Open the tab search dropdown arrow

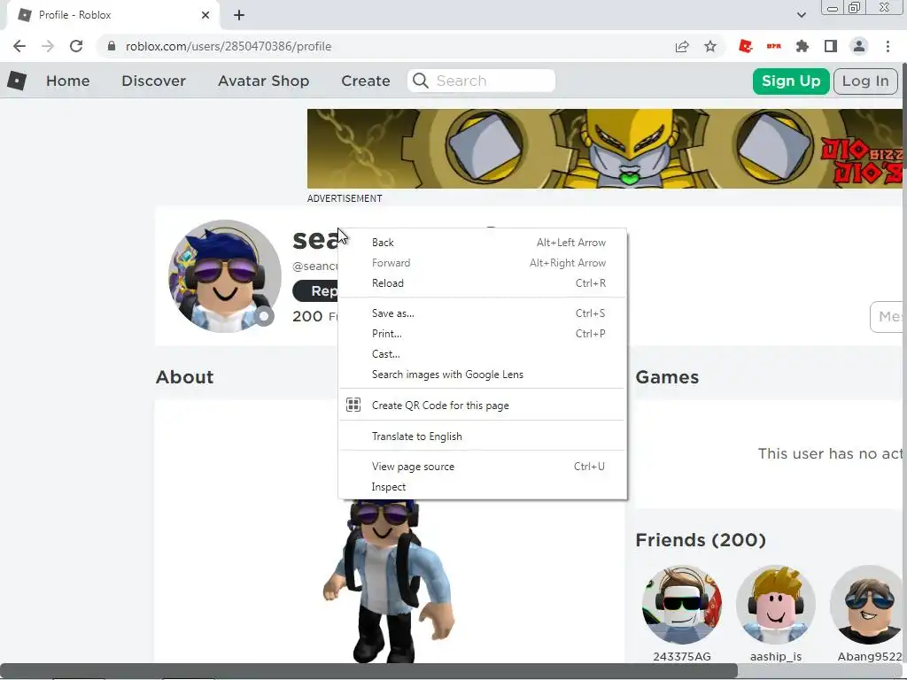point(801,15)
